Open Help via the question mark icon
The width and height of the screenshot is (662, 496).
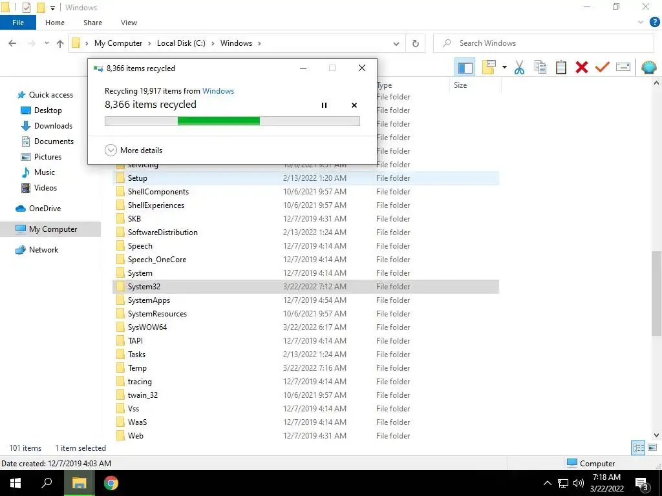[654, 23]
